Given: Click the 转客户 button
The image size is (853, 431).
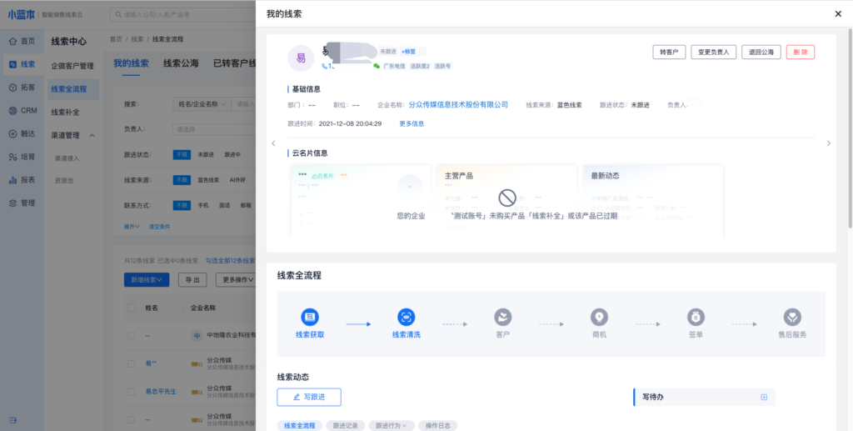Looking at the screenshot, I should (x=669, y=52).
